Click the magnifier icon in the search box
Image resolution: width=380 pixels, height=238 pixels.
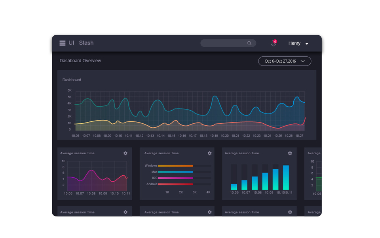pos(249,43)
